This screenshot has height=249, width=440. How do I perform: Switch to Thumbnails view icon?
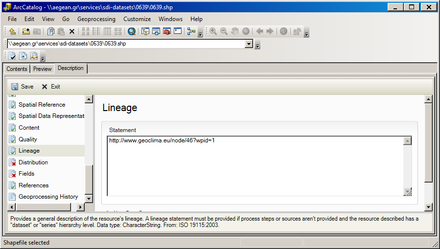[118, 31]
